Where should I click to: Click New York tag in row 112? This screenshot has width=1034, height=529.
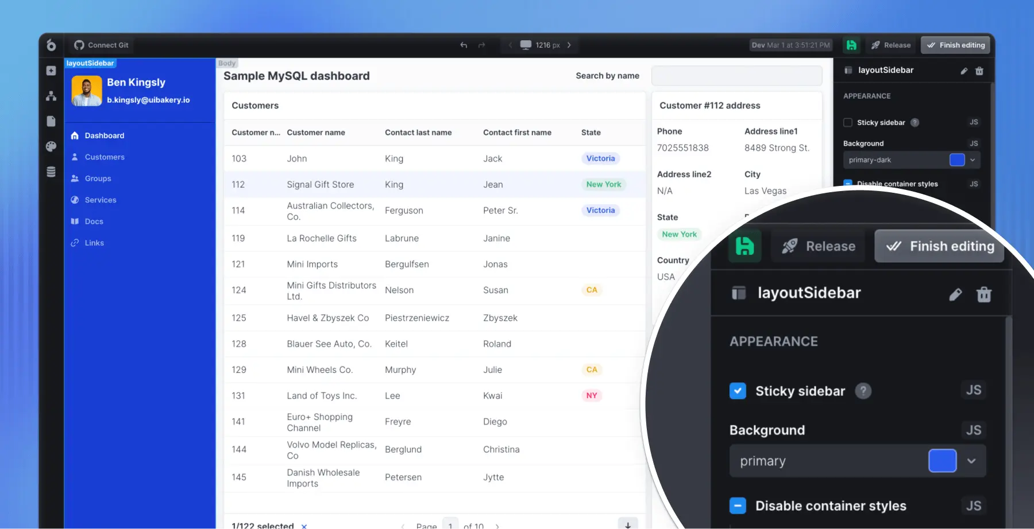coord(603,184)
